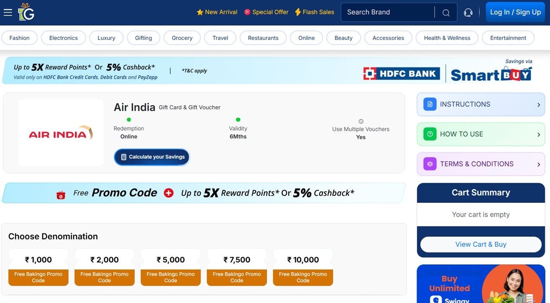Image resolution: width=550 pixels, height=303 pixels.
Task: Open customer support headset icon
Action: pyautogui.click(x=468, y=13)
